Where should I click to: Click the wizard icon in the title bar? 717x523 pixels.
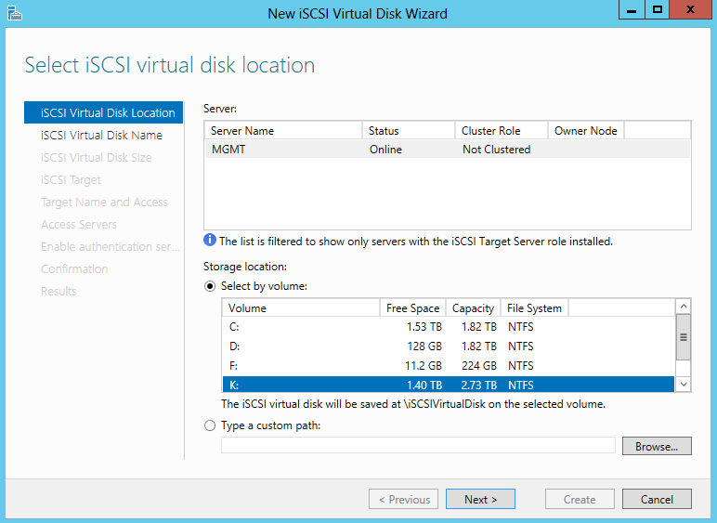(x=13, y=13)
